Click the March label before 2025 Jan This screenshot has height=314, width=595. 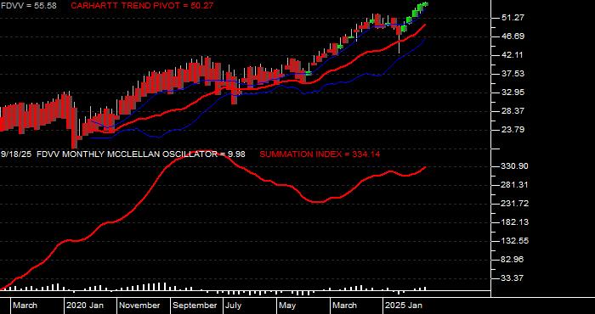coord(344,306)
